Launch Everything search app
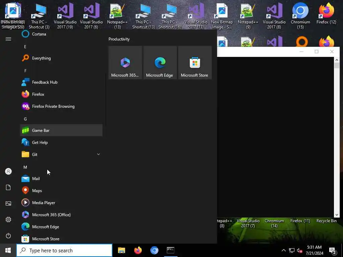 61,58
